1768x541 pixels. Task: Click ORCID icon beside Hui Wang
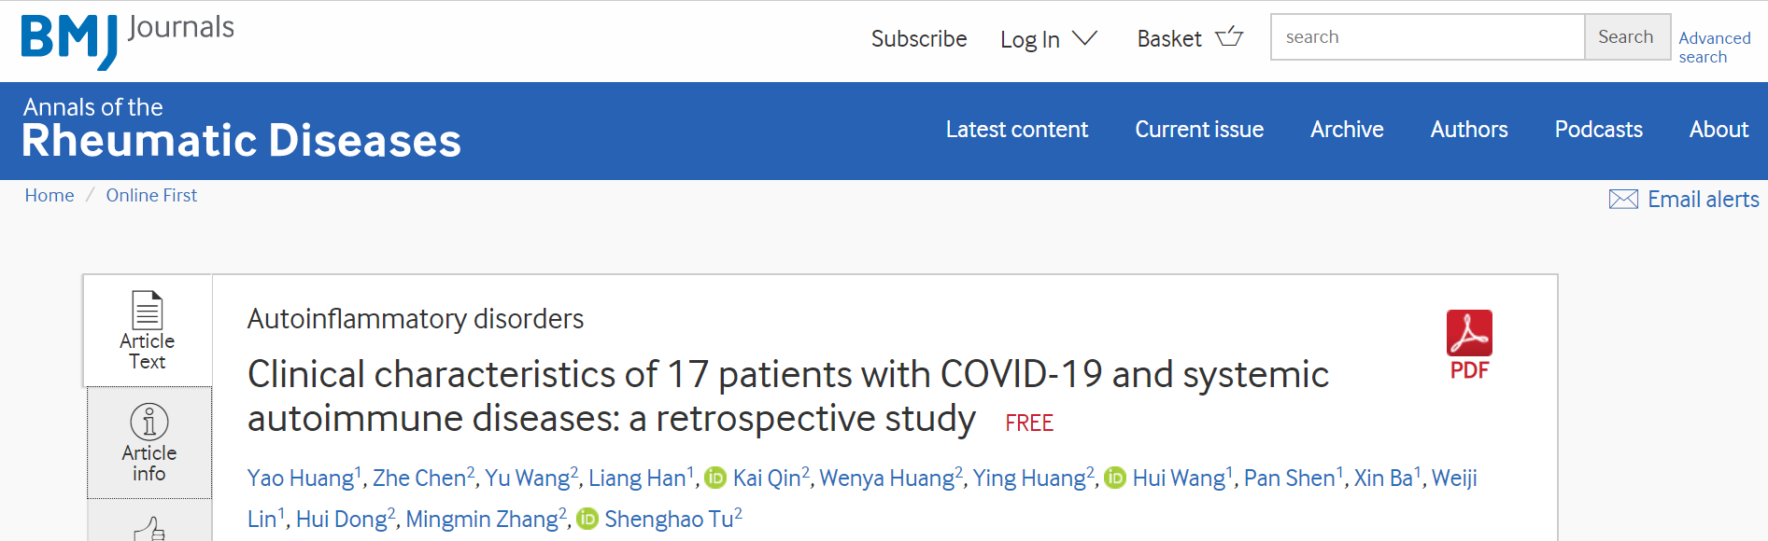1115,479
